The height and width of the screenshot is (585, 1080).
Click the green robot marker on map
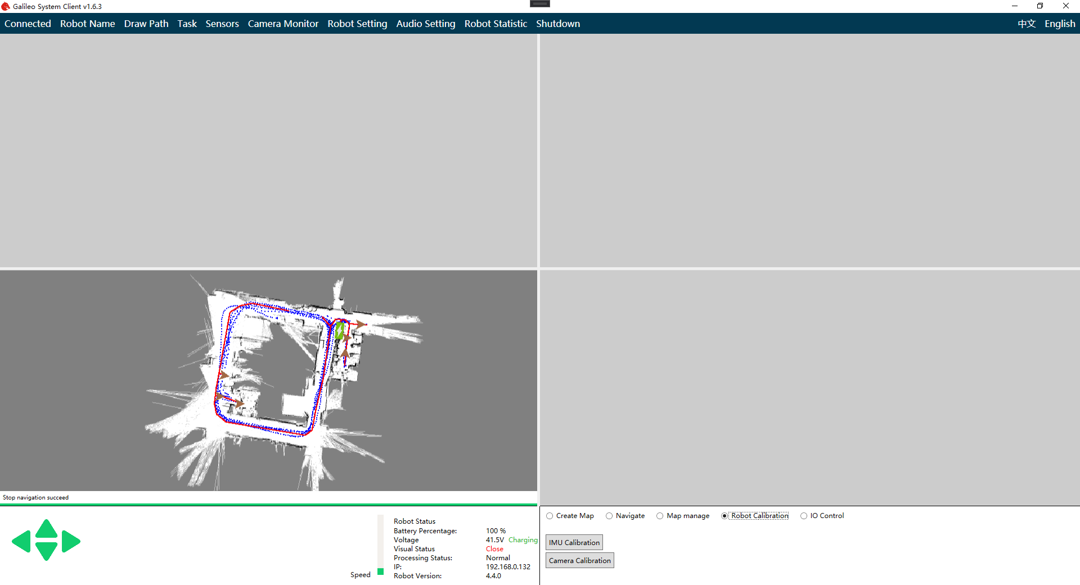click(x=339, y=330)
